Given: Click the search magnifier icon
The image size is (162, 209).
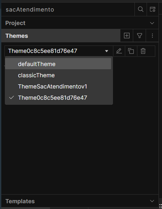Looking at the screenshot, I should click(x=141, y=9).
